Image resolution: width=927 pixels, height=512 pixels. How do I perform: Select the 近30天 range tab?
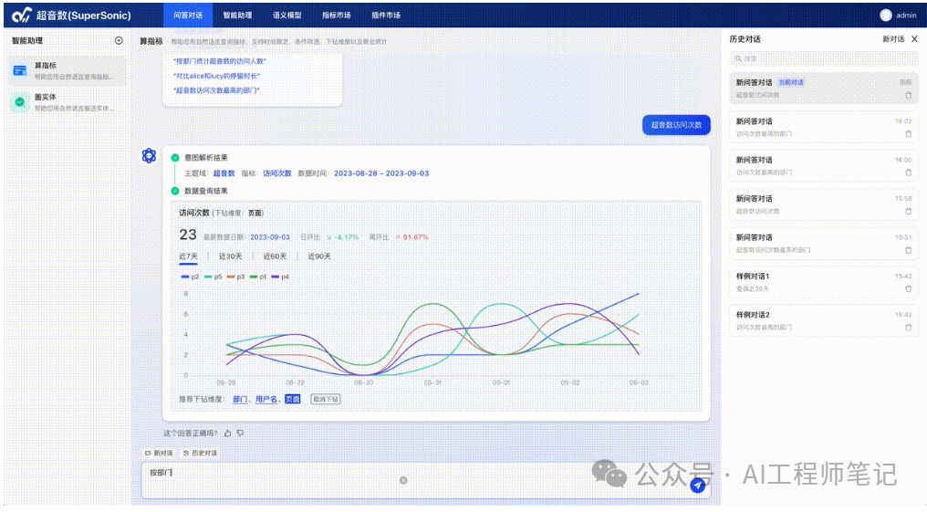point(231,256)
